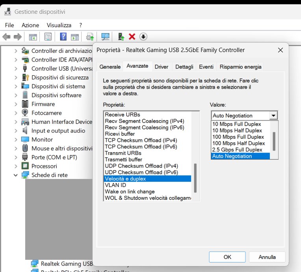The height and width of the screenshot is (272, 301).
Task: Click the OK button
Action: pyautogui.click(x=227, y=257)
